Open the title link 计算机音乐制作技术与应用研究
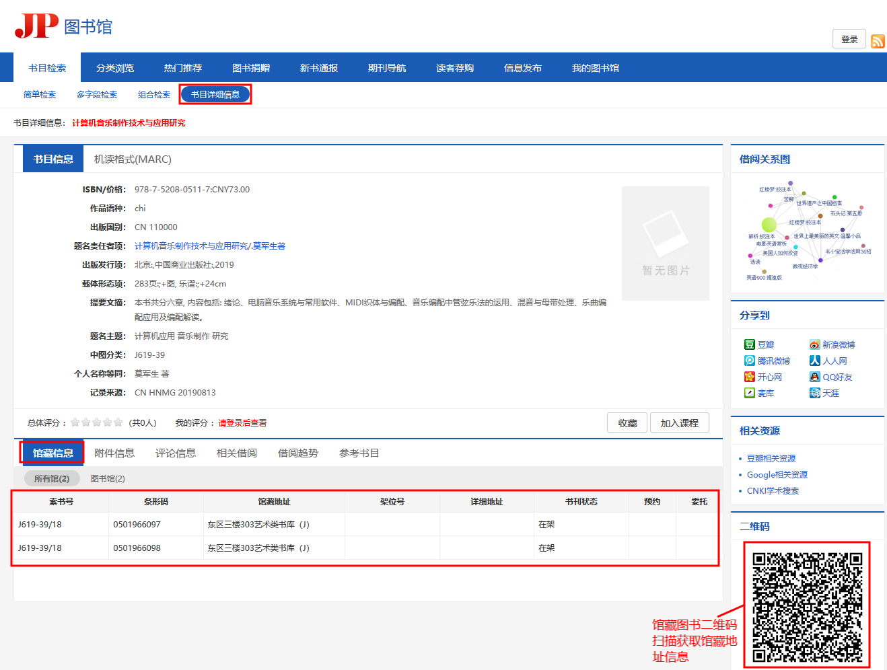The height and width of the screenshot is (670, 887). pos(191,246)
